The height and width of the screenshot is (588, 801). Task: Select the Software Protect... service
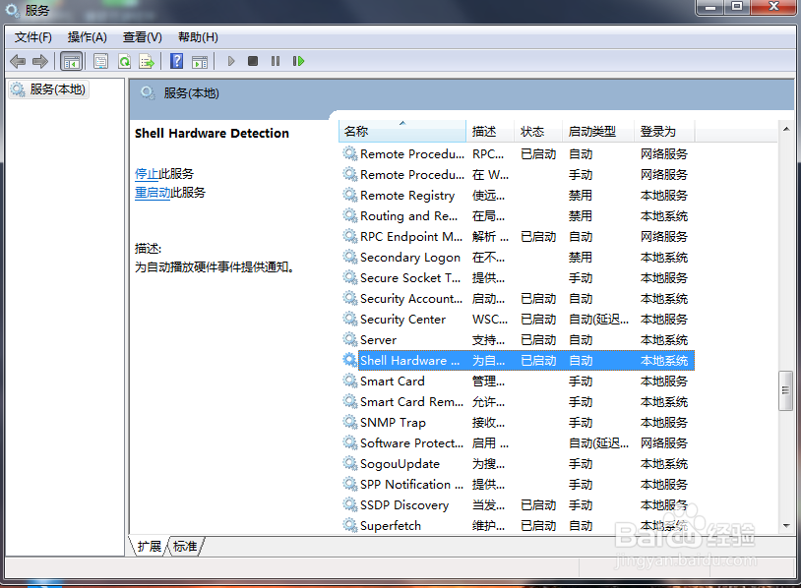(517, 443)
